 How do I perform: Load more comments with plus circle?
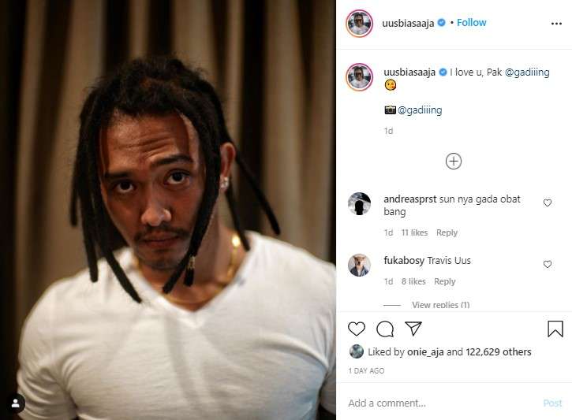(454, 161)
